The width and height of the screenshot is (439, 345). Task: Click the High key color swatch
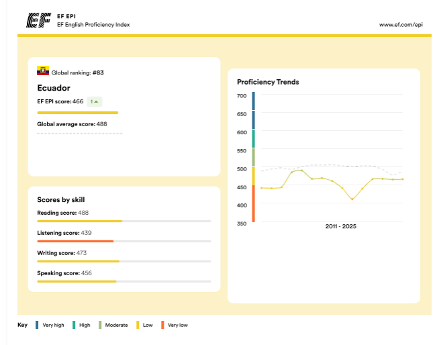click(73, 325)
